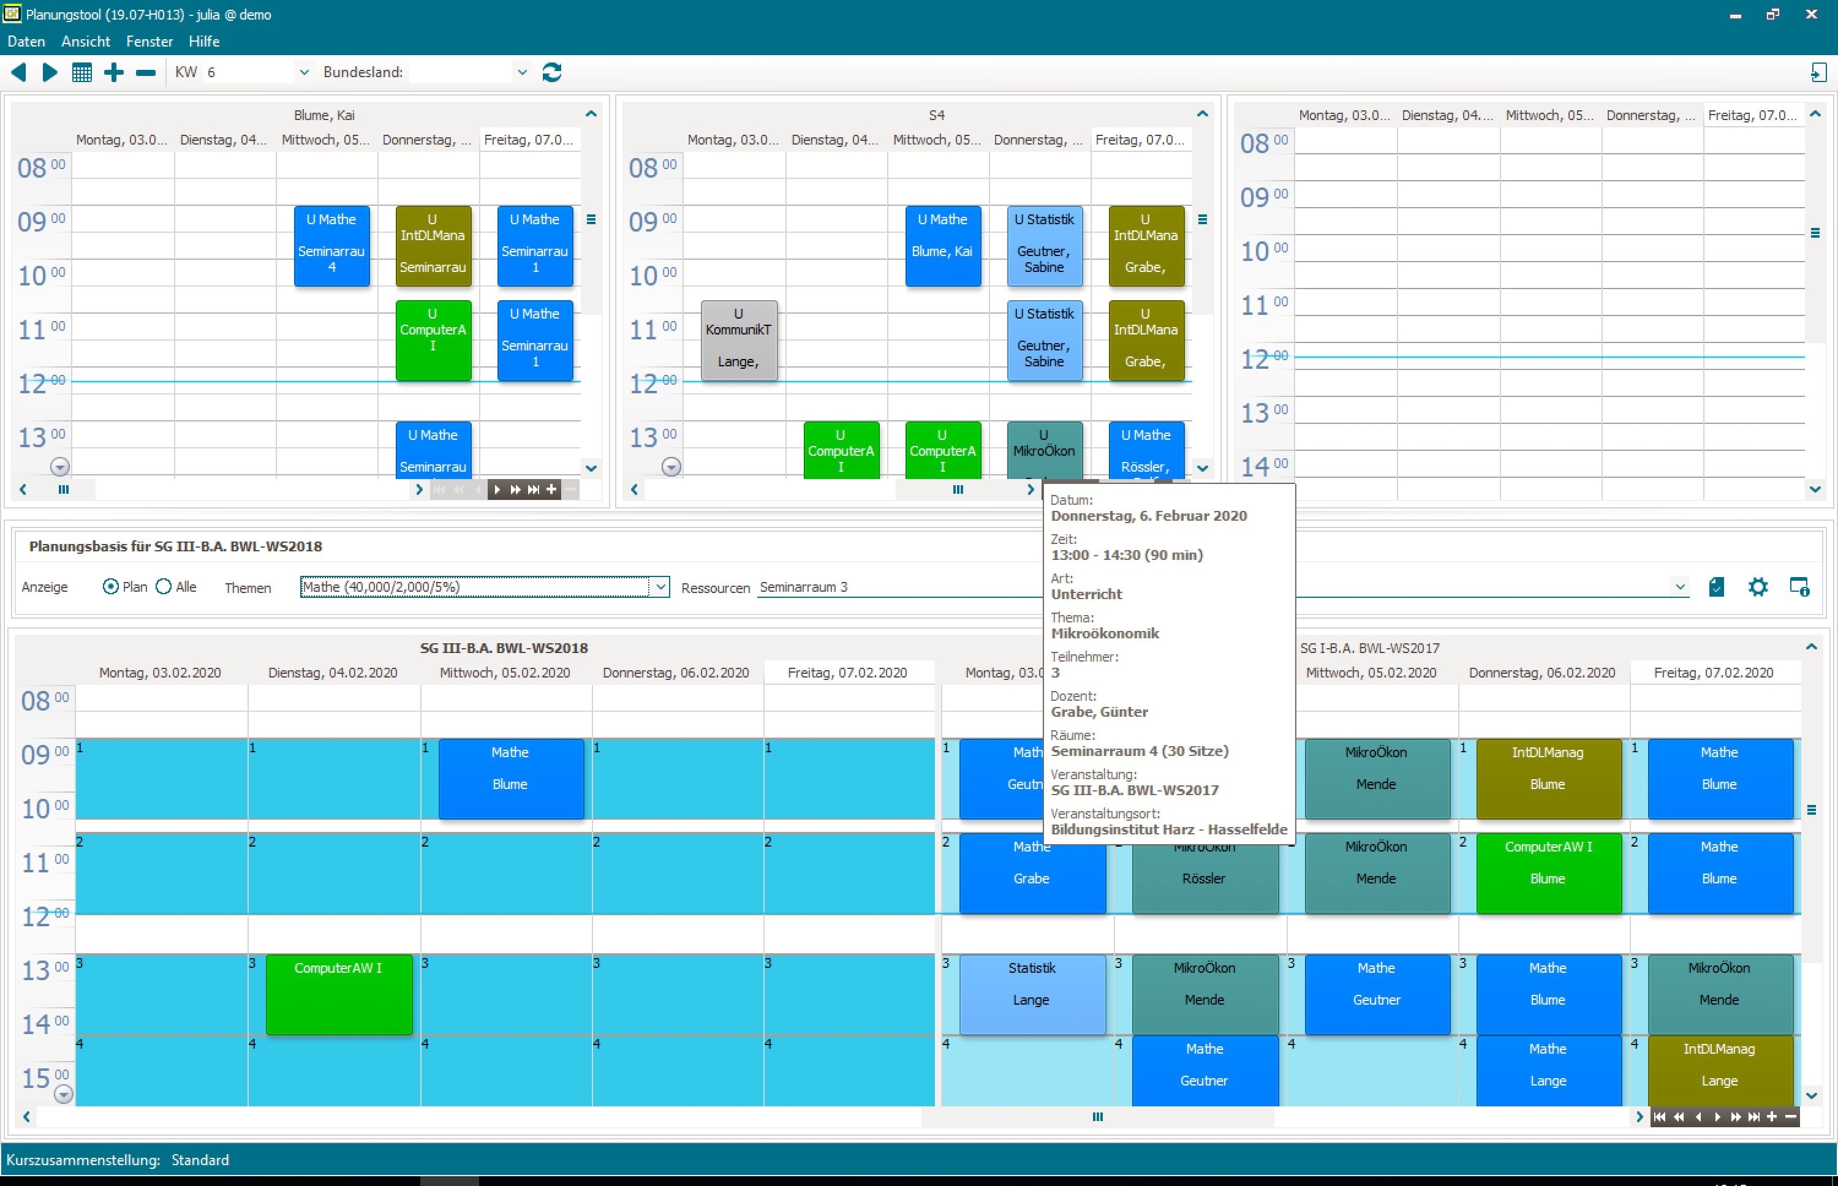Open the Daten menu
Screen dimensions: 1838x1186
[x=26, y=42]
